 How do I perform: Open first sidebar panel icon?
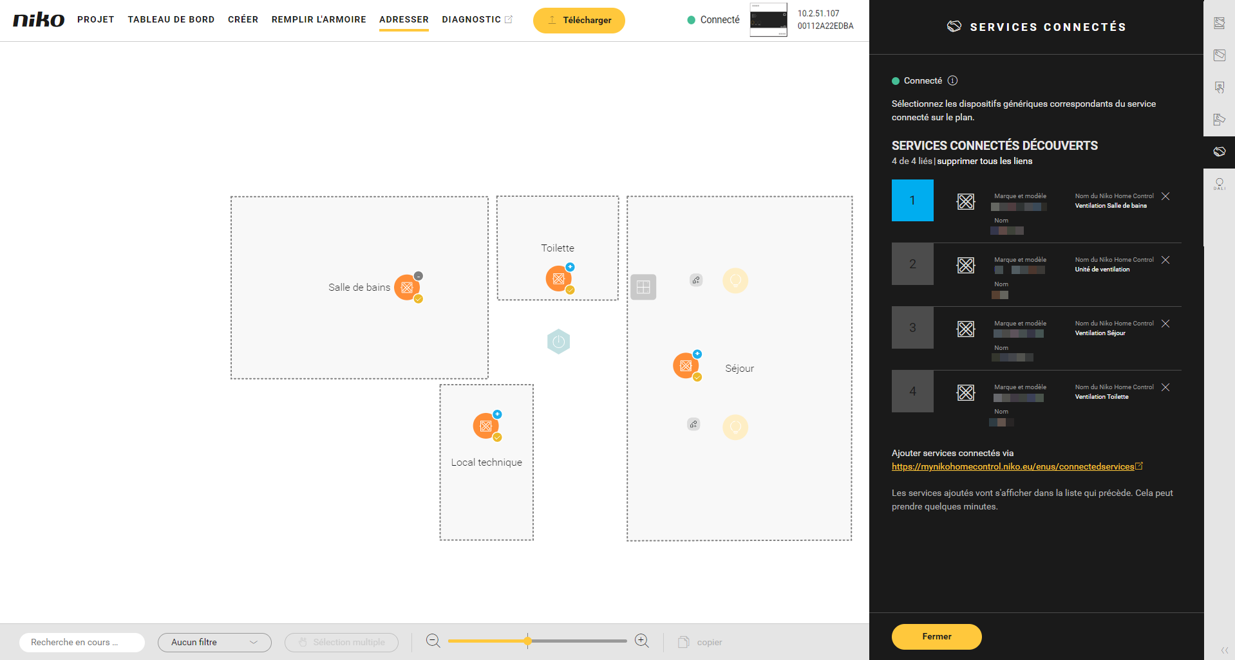pos(1220,23)
